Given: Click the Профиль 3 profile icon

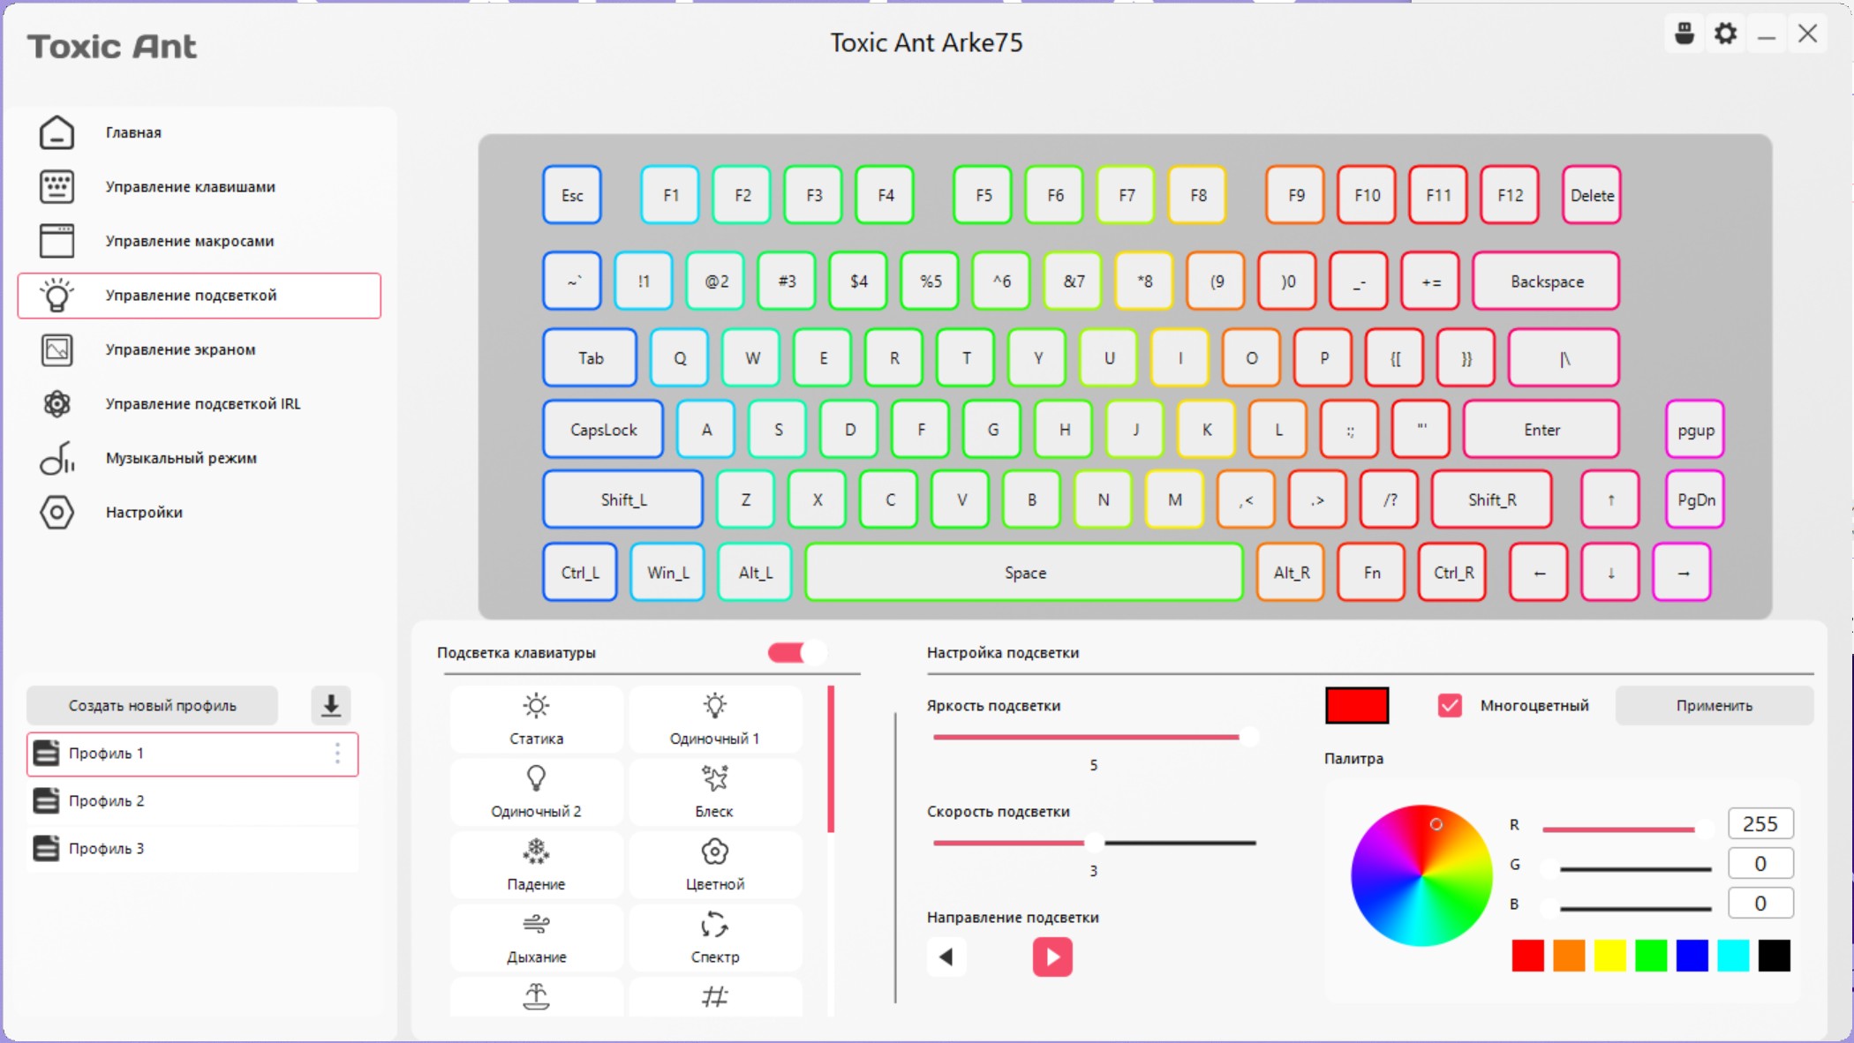Looking at the screenshot, I should [x=46, y=848].
